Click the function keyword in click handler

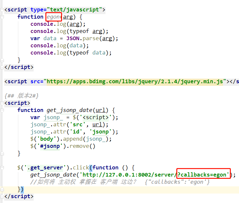(x=105, y=168)
